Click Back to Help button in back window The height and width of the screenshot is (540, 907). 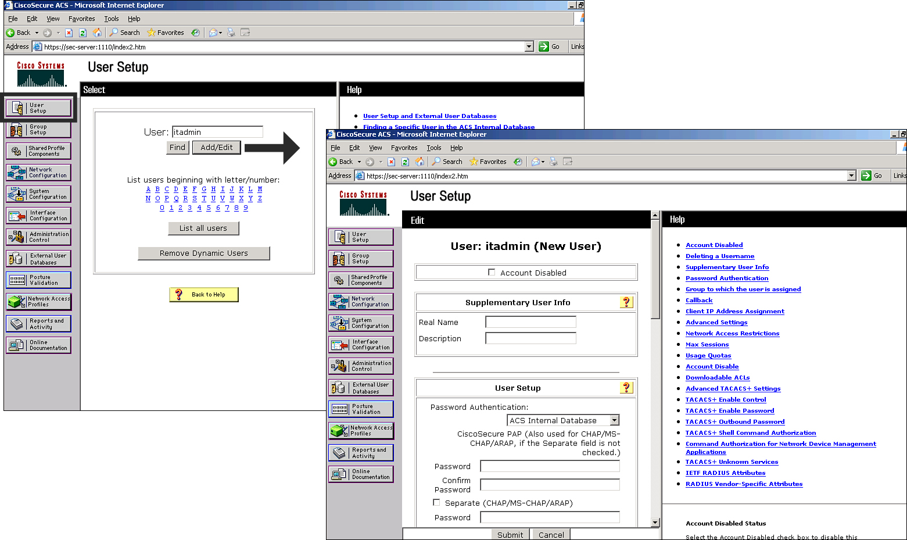(204, 295)
